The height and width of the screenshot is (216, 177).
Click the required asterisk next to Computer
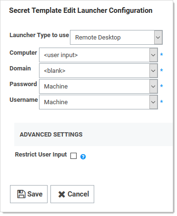pyautogui.click(x=161, y=55)
